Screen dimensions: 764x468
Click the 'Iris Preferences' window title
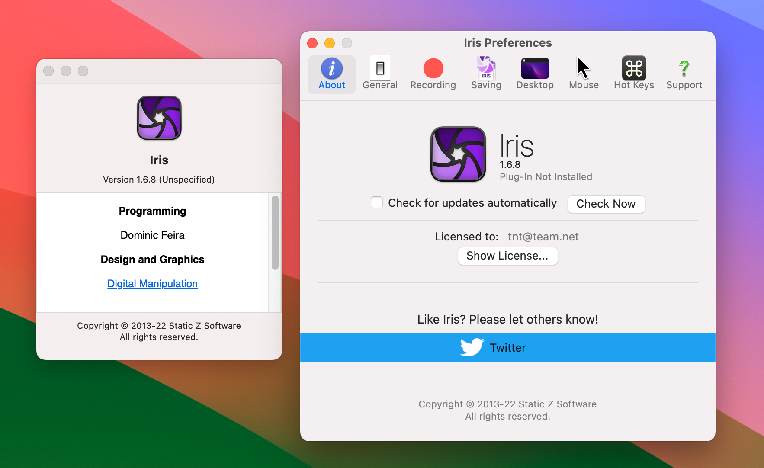(x=508, y=43)
